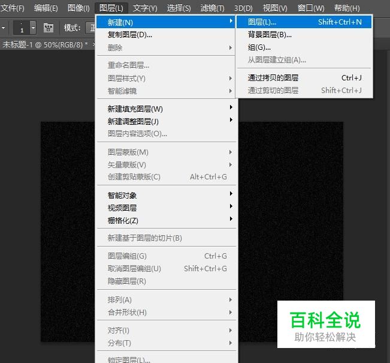Close the open 图层(L) menu in the menu bar

pyautogui.click(x=111, y=8)
